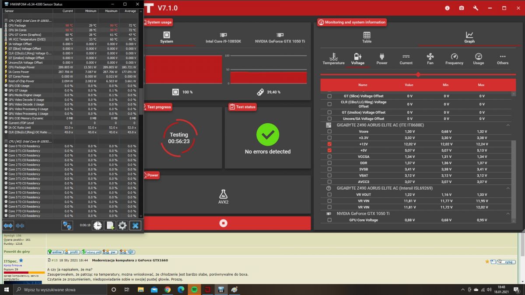Adjust the red divider slider handle
Image resolution: width=525 pixels, height=295 pixels.
click(418, 75)
